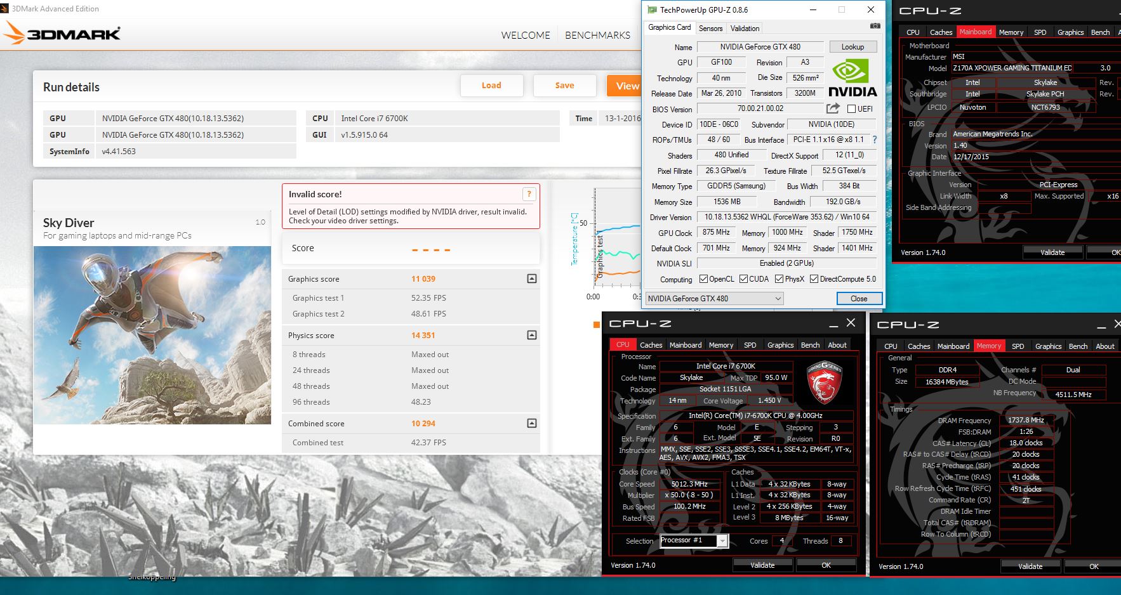Open Bench tab in CPU-Z CPU window
Screen dimensions: 1121x595
point(810,345)
